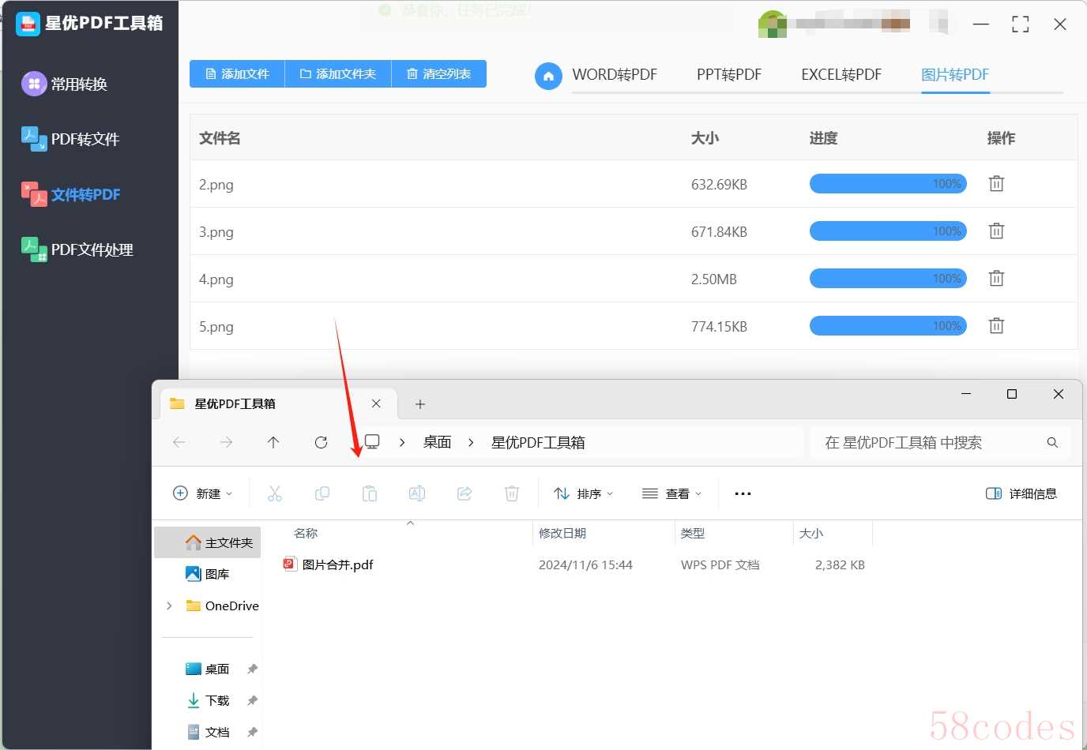The height and width of the screenshot is (750, 1087).
Task: Click 桌面 in the address bar breadcrumb
Action: point(437,442)
